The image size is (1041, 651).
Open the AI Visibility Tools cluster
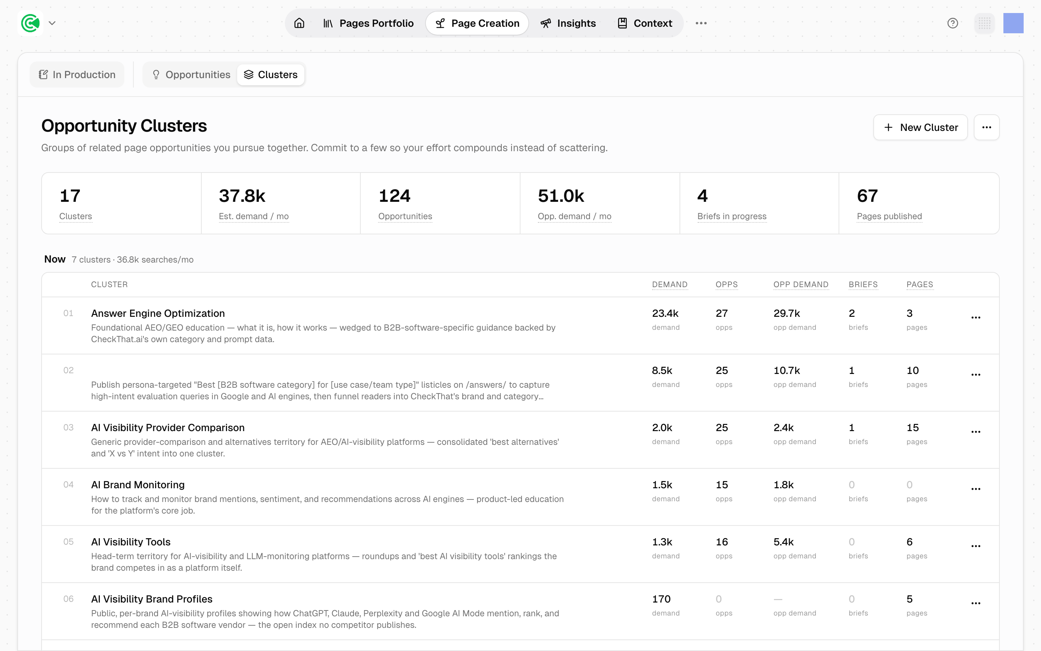[131, 542]
